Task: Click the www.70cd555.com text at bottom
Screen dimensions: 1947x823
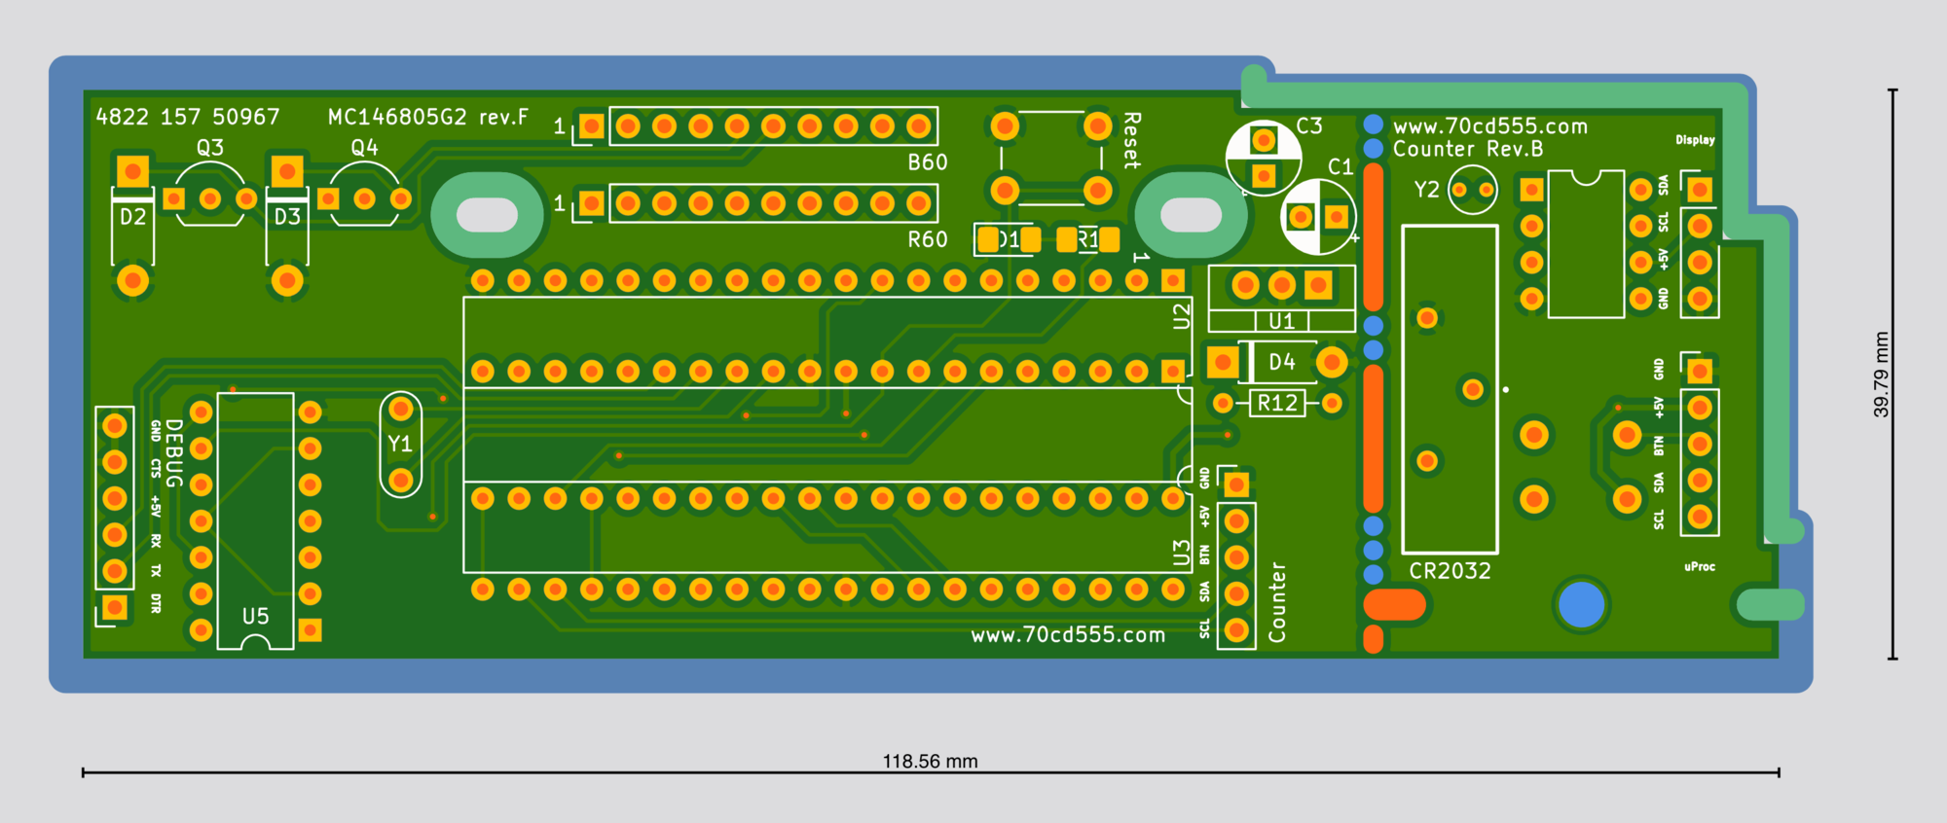Action: [1068, 635]
